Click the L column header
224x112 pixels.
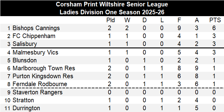(x=162, y=20)
